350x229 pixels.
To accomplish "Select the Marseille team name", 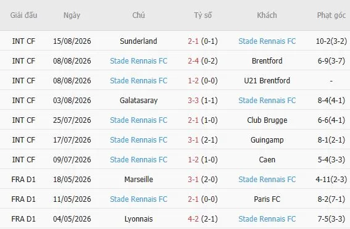I will coord(139,179).
